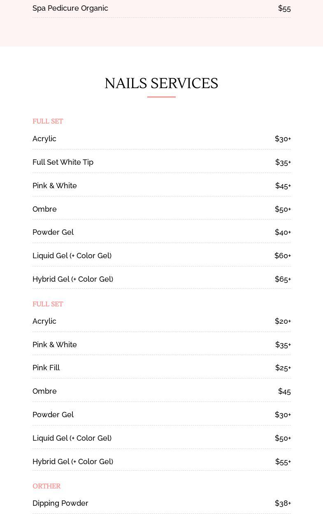Select the Pink Fill service
323x514 pixels.
click(x=46, y=368)
